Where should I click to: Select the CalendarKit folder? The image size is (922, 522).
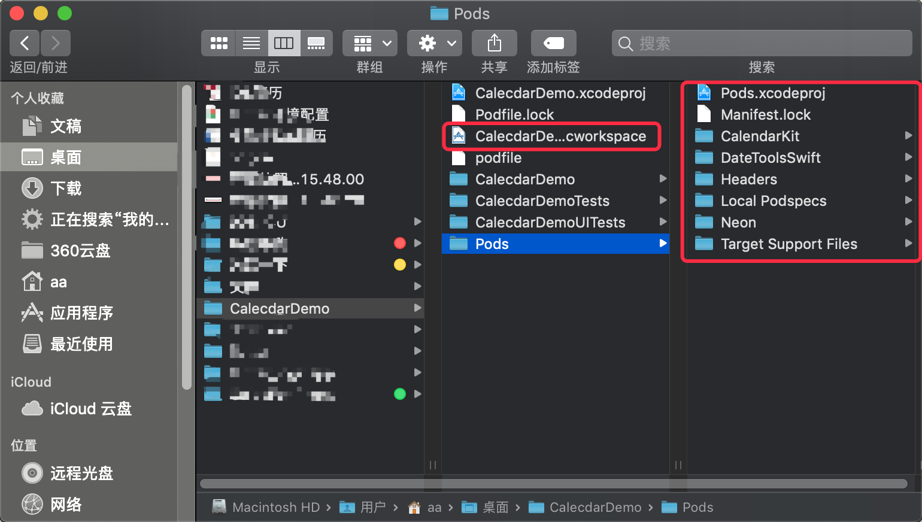802,136
